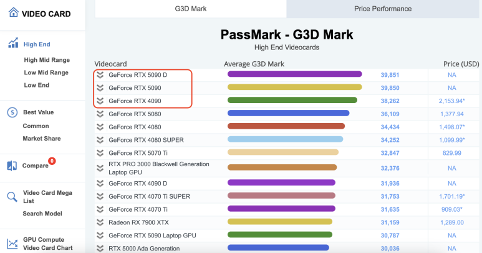482x253 pixels.
Task: Click the score 31,159
Action: coord(390,222)
